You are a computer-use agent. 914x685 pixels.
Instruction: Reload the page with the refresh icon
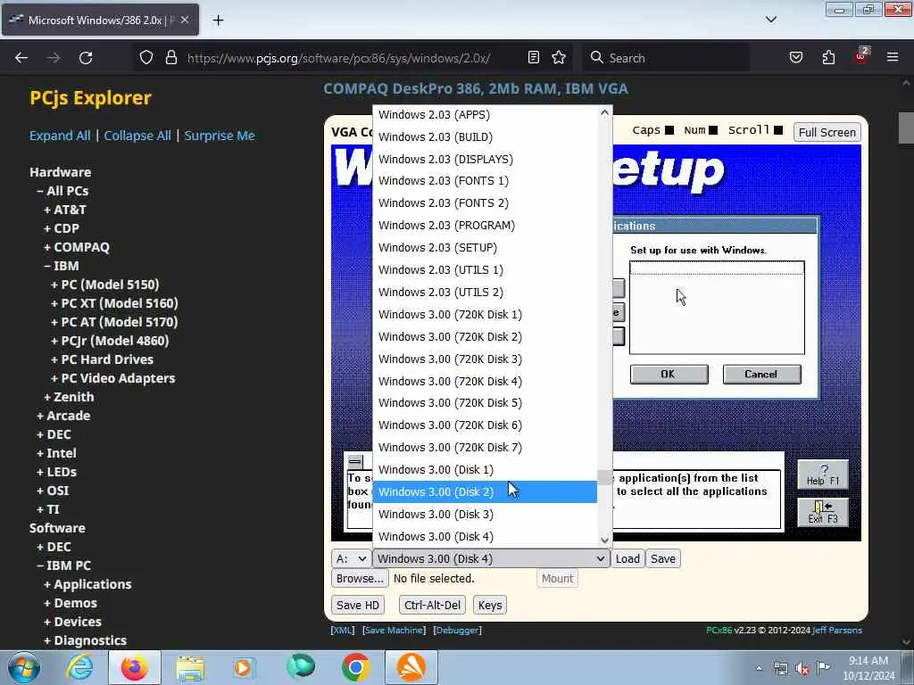86,58
